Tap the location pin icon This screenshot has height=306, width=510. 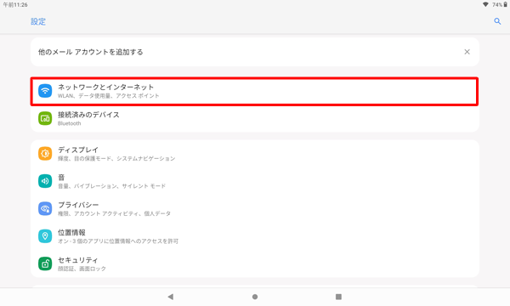[45, 236]
